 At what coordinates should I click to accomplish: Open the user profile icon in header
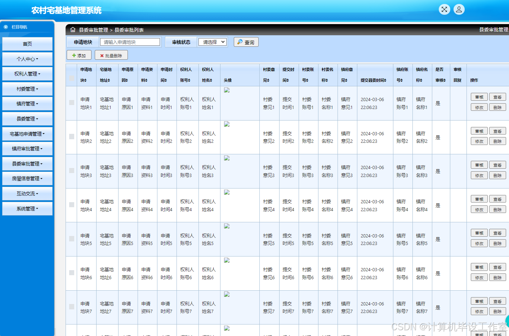point(459,10)
